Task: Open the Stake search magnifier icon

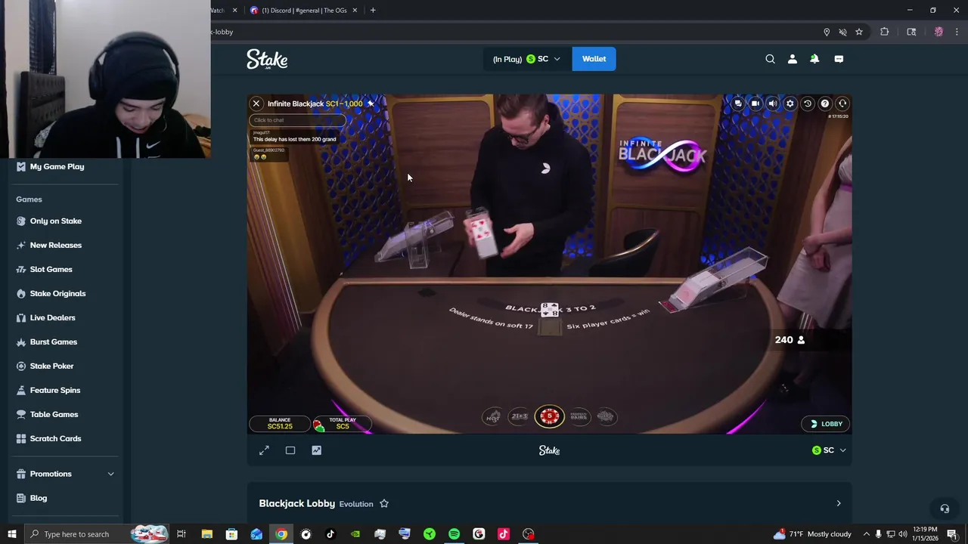Action: point(770,59)
